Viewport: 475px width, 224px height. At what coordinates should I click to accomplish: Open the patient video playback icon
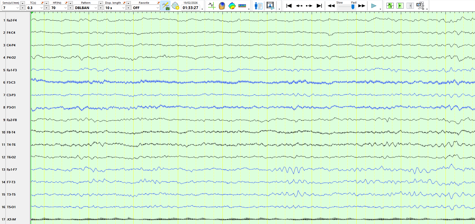point(270,6)
